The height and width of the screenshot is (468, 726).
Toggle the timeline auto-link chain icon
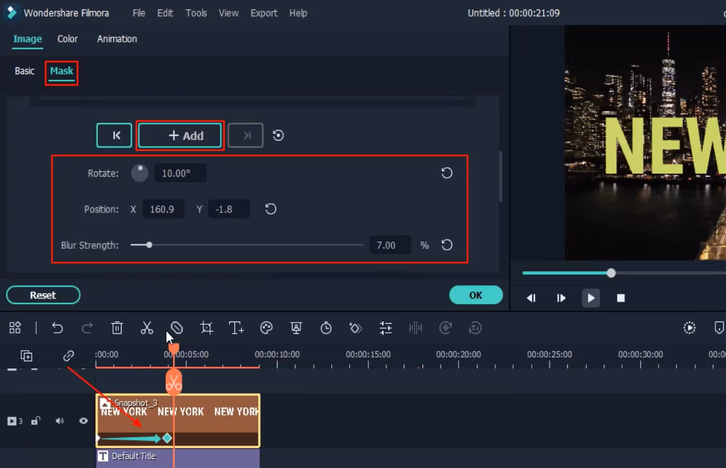pos(68,356)
